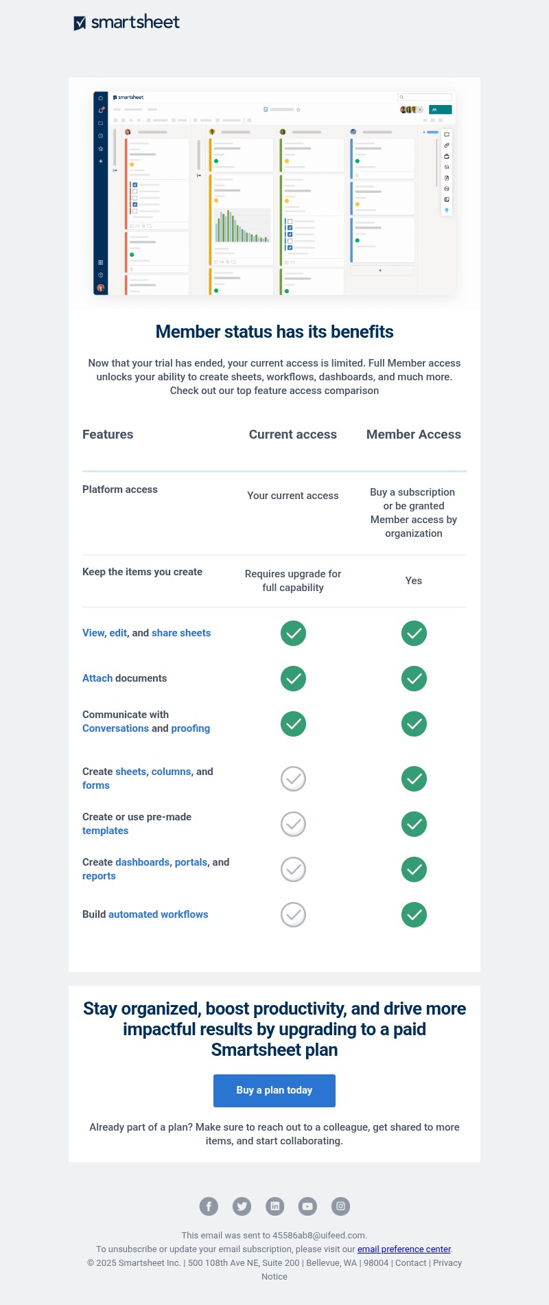Open the share sheets link

180,633
